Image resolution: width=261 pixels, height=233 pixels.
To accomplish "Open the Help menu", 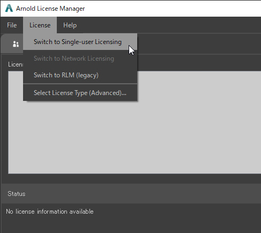I will (70, 25).
